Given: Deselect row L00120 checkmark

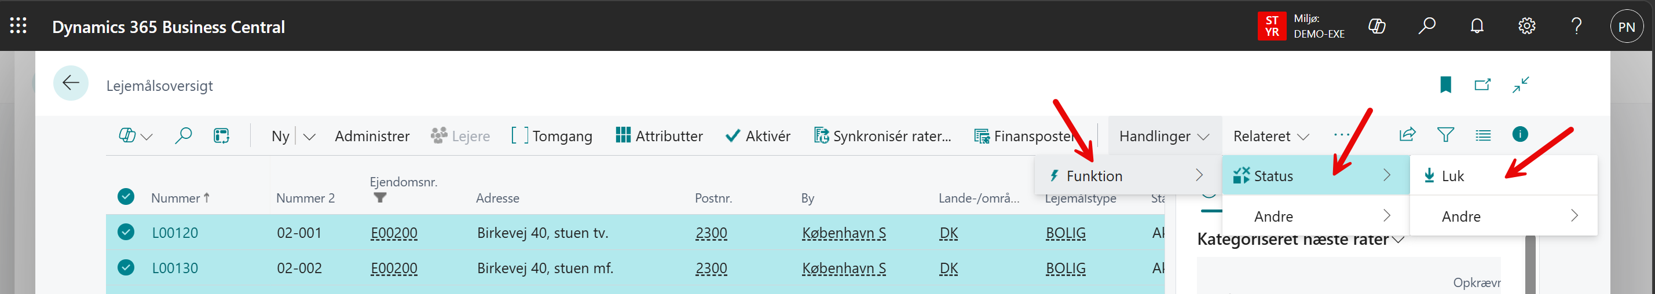Looking at the screenshot, I should [x=126, y=233].
